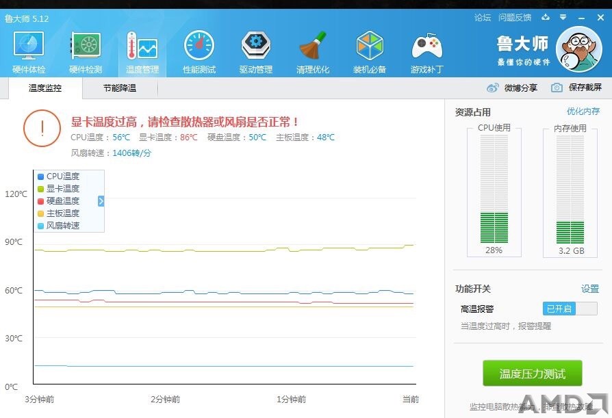Open the 硬件体检 hardware checkup icon
The height and width of the screenshot is (418, 612).
[29, 46]
